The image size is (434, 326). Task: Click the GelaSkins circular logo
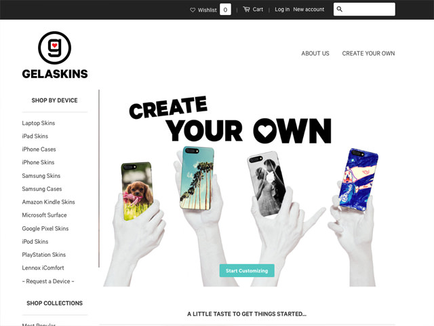pos(54,48)
